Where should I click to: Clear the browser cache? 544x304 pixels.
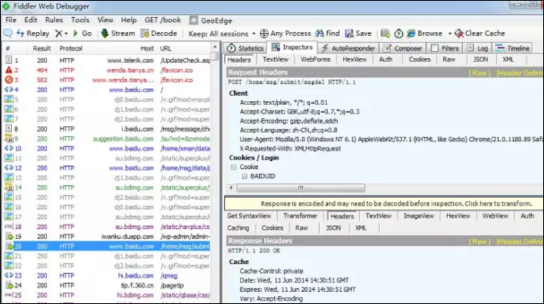coord(480,34)
